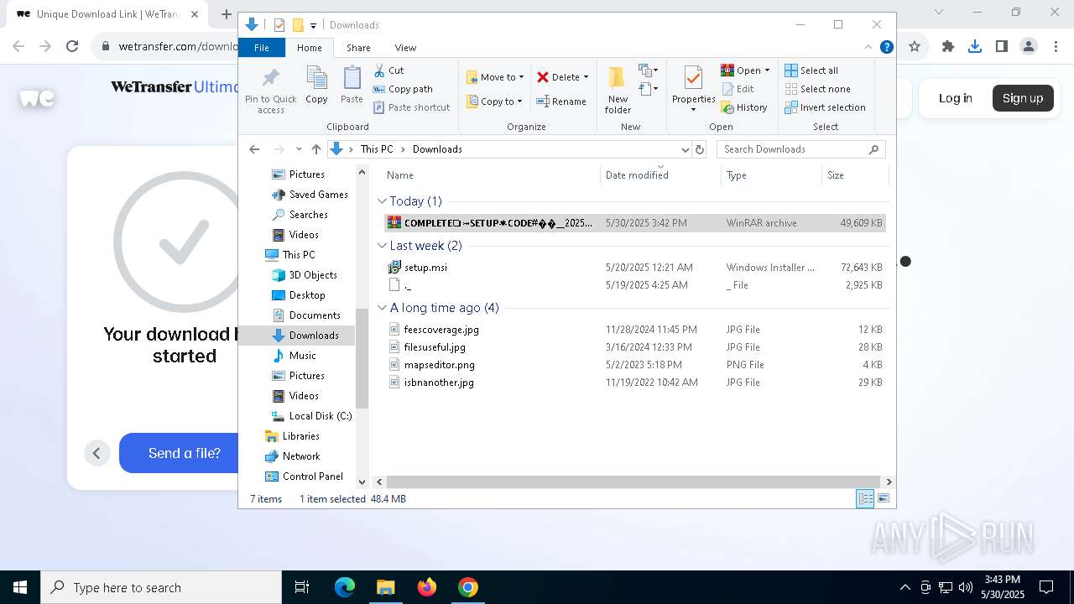Reload the WeTransfer page in Chrome
Screen dimensions: 1074x604
tap(72, 47)
